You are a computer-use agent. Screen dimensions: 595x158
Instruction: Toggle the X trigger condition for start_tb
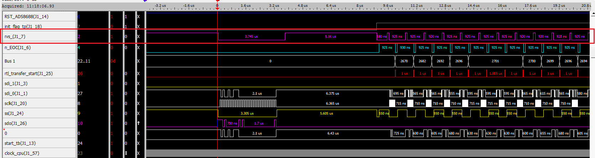click(138, 143)
